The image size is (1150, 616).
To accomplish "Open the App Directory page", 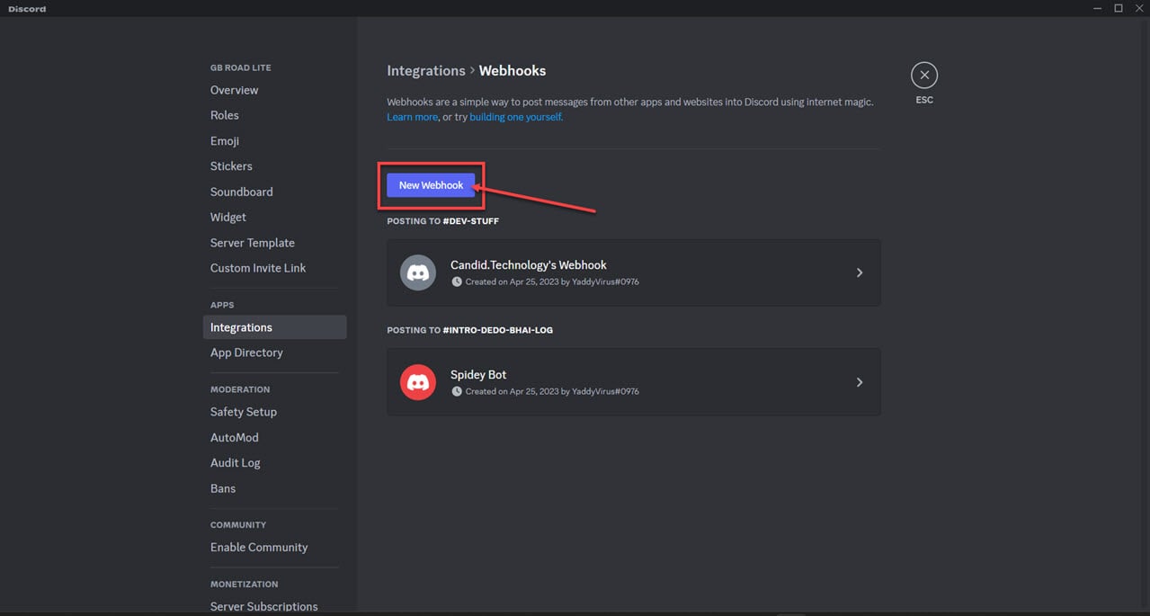I will (x=246, y=353).
